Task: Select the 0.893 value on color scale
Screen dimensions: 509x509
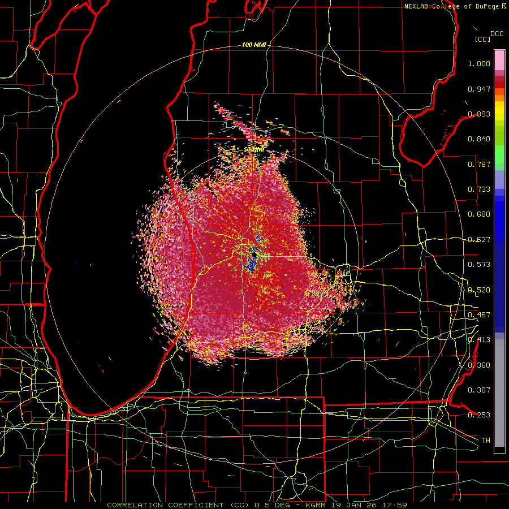Action: pos(479,114)
